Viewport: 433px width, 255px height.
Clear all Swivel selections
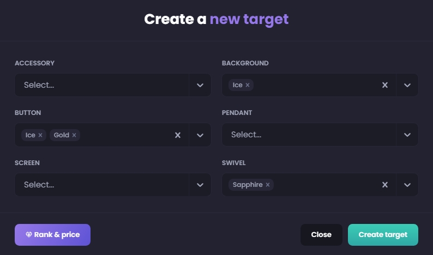click(384, 185)
